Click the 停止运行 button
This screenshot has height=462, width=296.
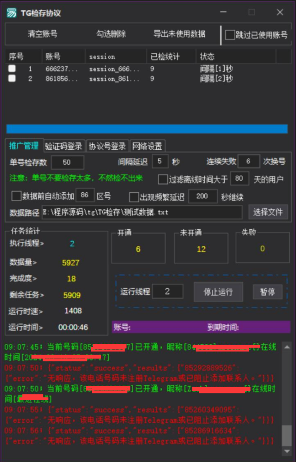[218, 292]
